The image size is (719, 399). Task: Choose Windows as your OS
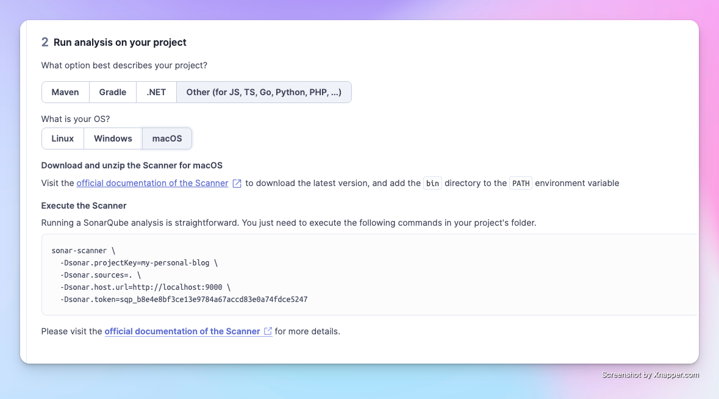(x=113, y=138)
